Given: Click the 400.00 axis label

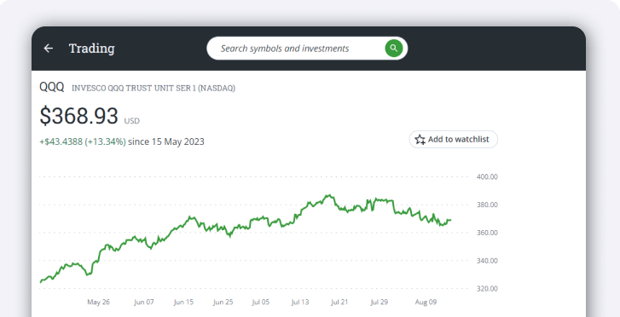Looking at the screenshot, I should coord(487,177).
